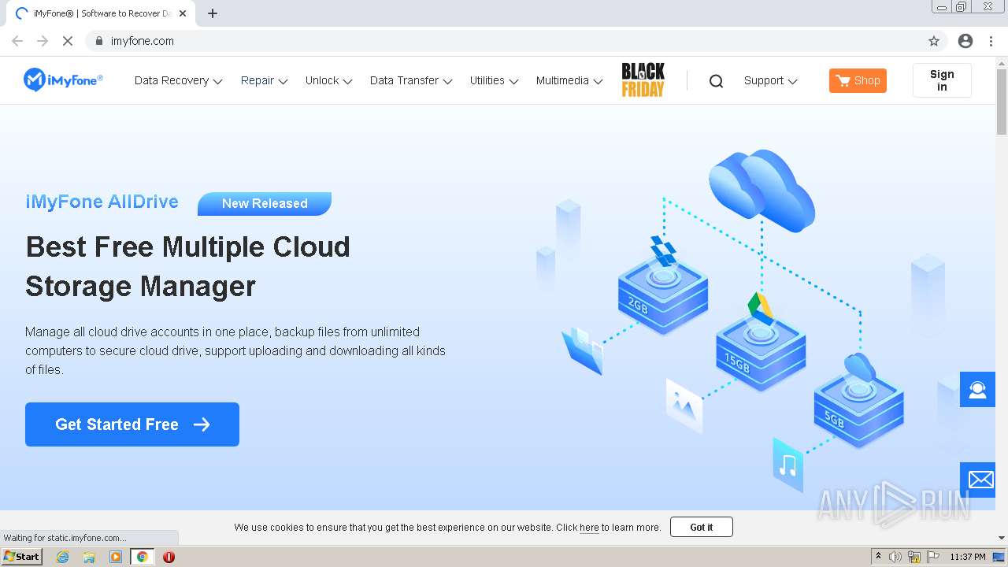Expand Multimedia menu

tap(569, 80)
